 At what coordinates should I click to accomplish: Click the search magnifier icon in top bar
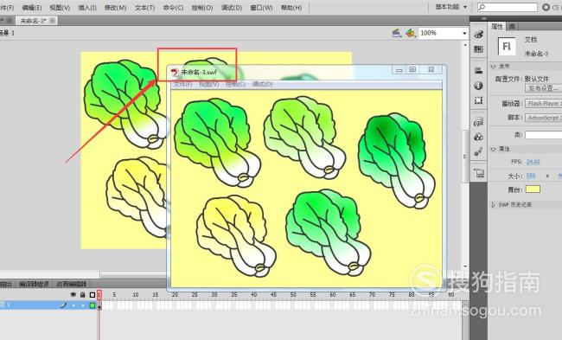pyautogui.click(x=482, y=7)
